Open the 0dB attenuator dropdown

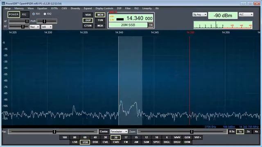point(47,27)
